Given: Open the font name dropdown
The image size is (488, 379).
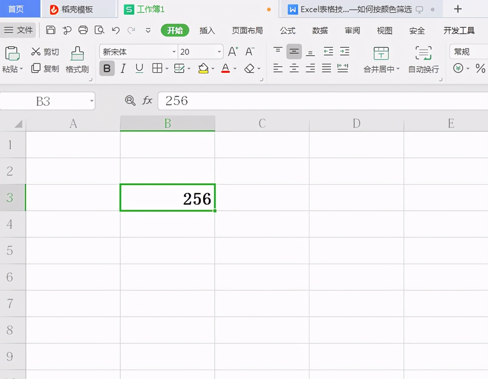Looking at the screenshot, I should coord(174,52).
